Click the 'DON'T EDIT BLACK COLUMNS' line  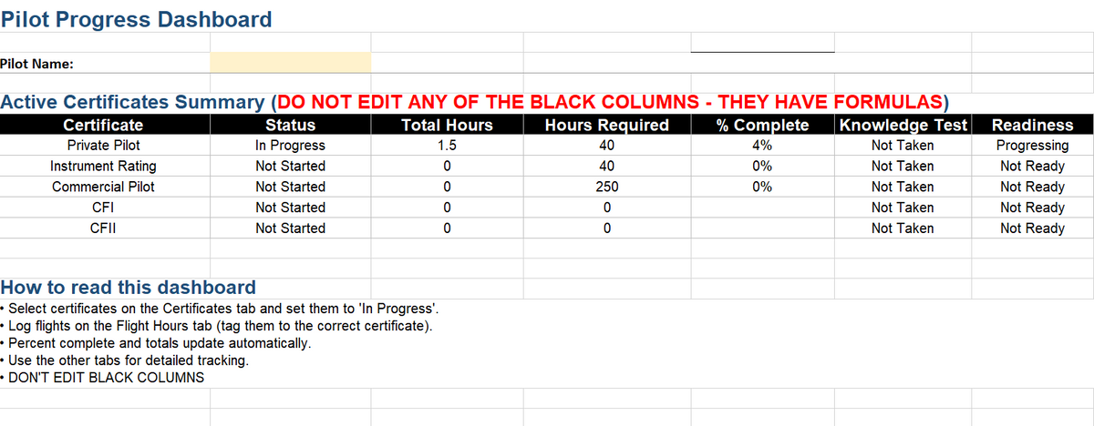pos(103,378)
